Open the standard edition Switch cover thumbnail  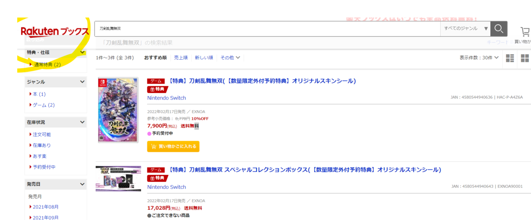coord(118,110)
